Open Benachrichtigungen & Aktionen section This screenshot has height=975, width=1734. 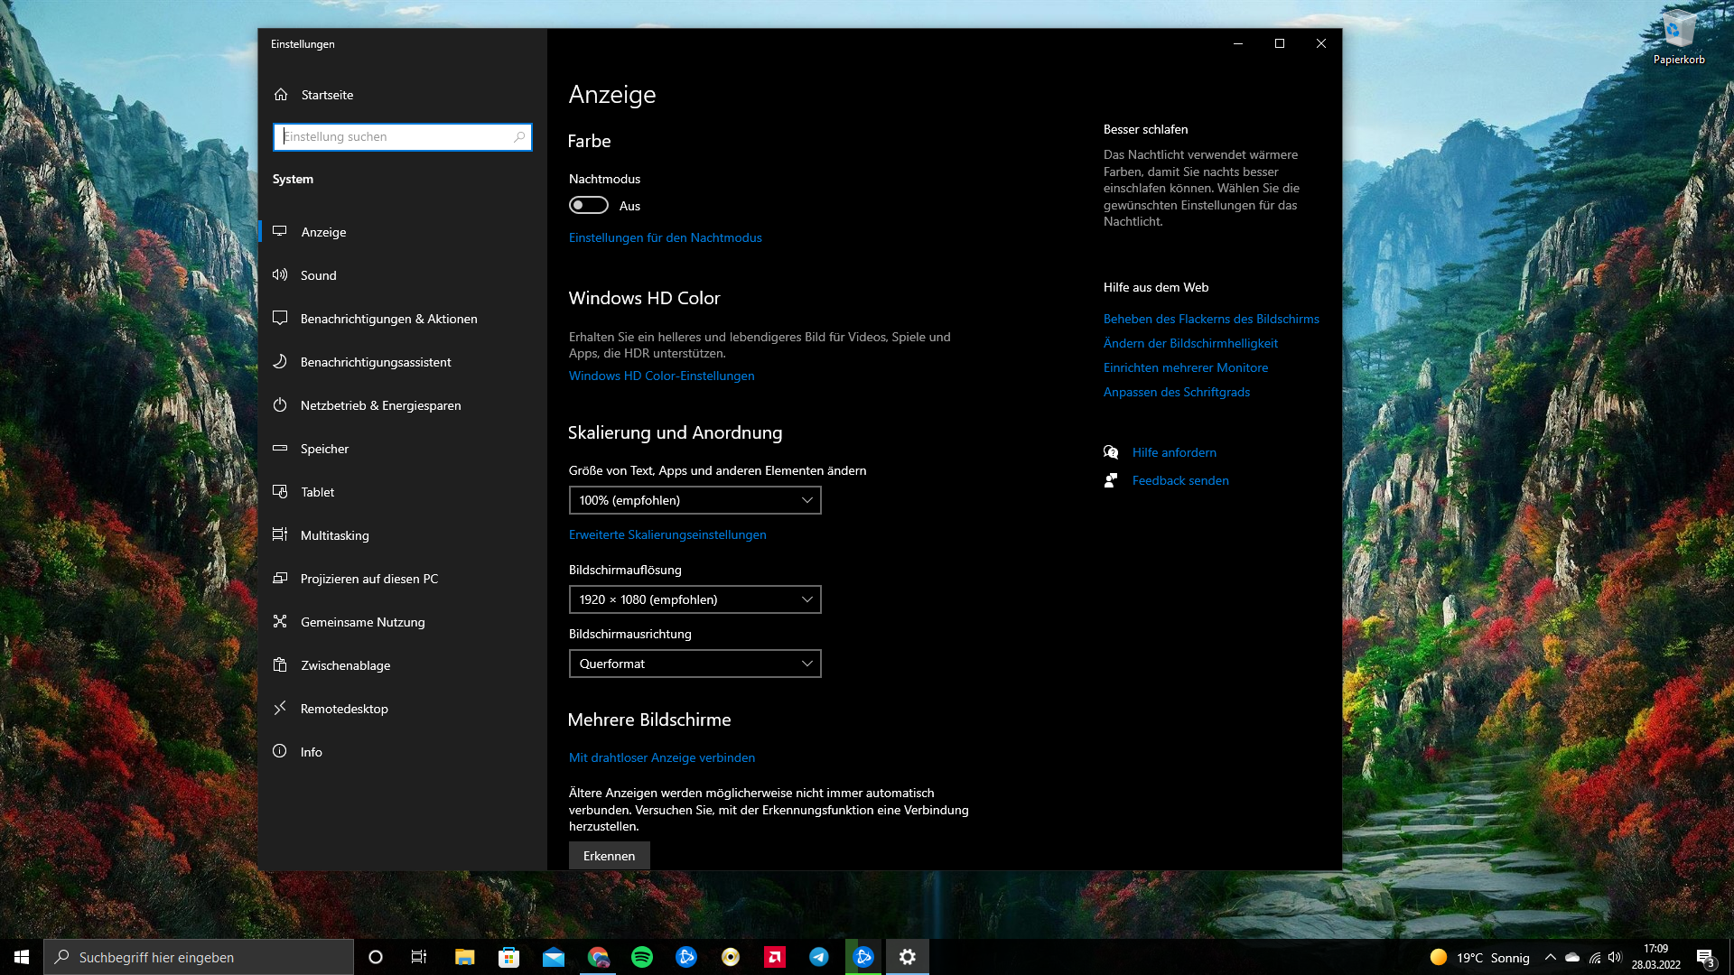tap(388, 319)
